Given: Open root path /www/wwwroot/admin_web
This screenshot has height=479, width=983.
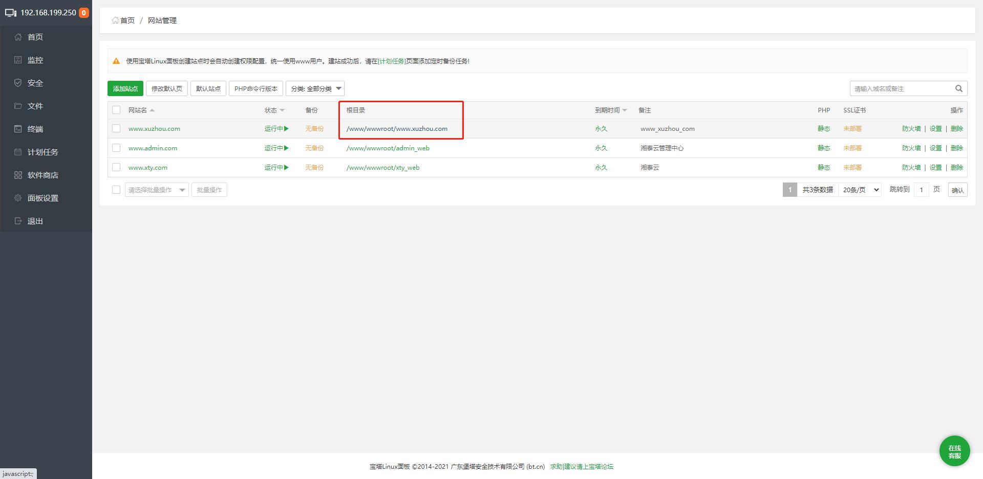Looking at the screenshot, I should [x=388, y=148].
